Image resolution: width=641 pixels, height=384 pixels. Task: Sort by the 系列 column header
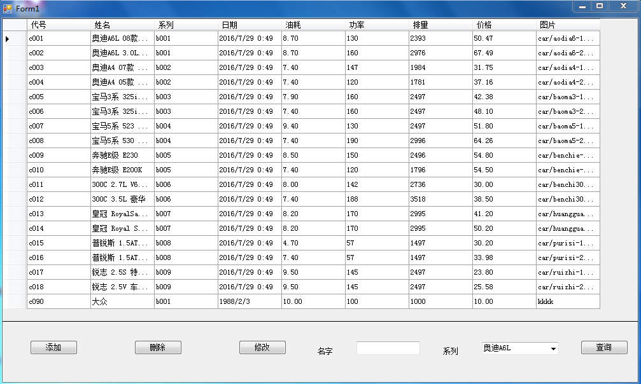point(186,25)
